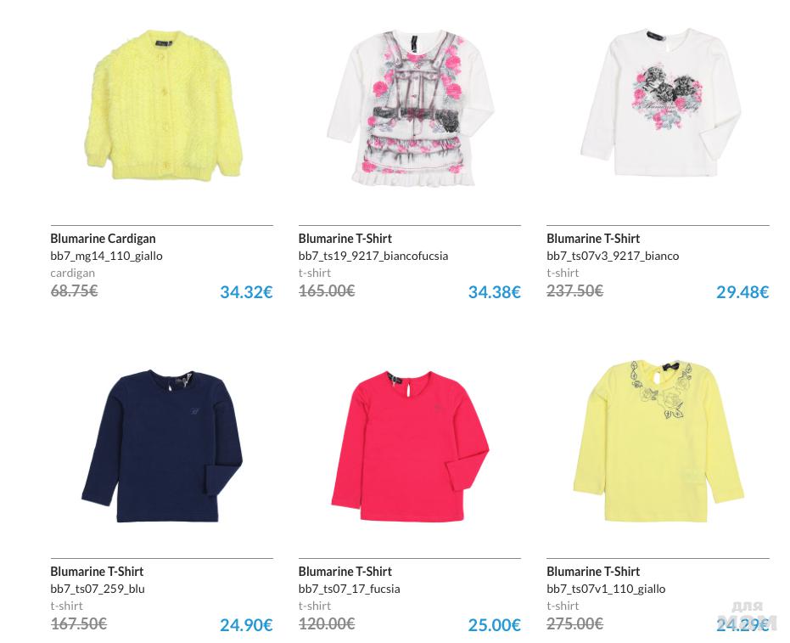Click product code bb7_mg14_110_giallo
This screenshot has height=643, width=790.
coord(106,256)
